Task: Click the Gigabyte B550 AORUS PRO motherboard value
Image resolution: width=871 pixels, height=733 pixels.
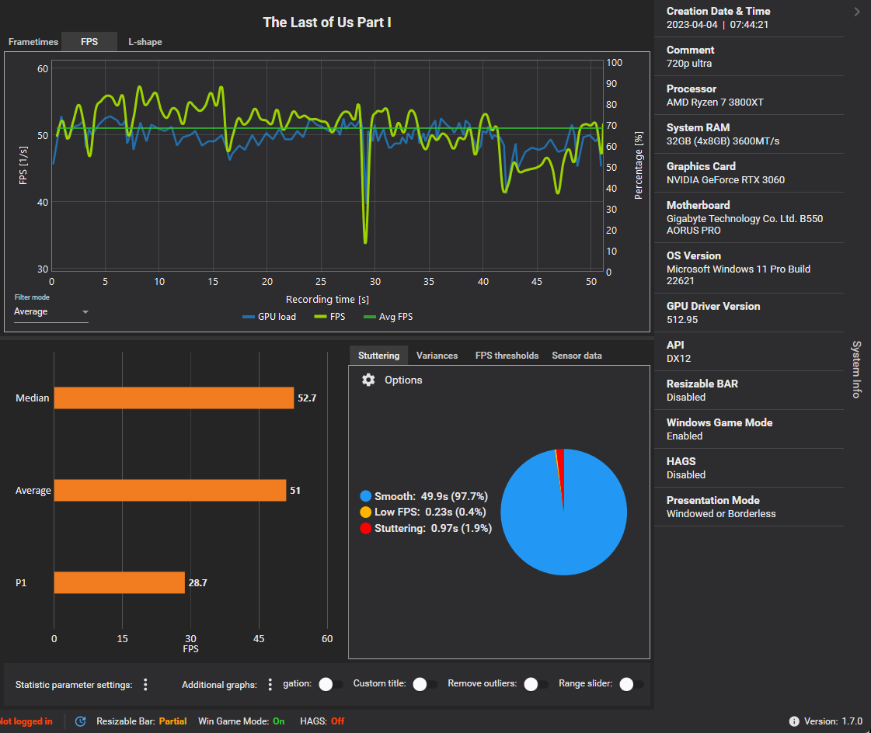Action: [x=744, y=224]
